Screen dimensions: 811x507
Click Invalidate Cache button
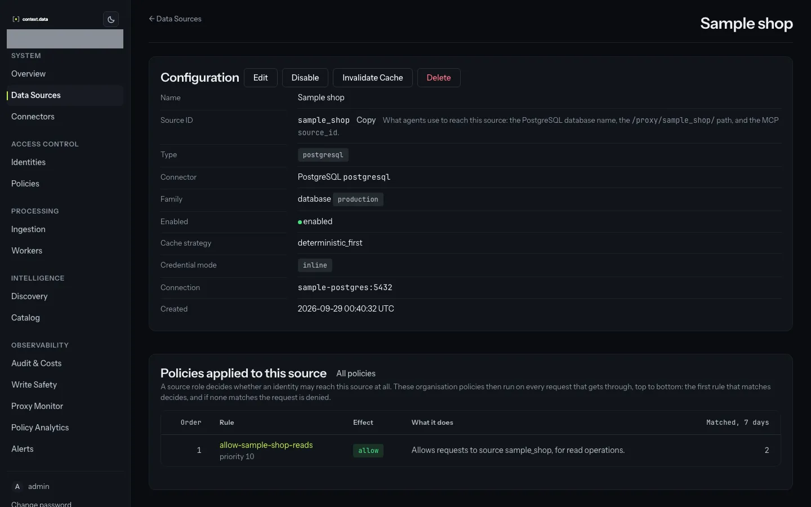tap(373, 78)
